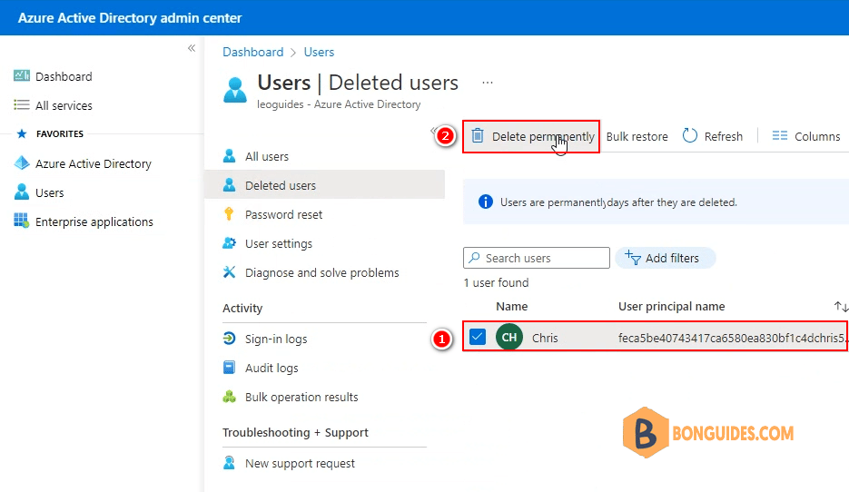Sort by Name column header

(x=512, y=306)
